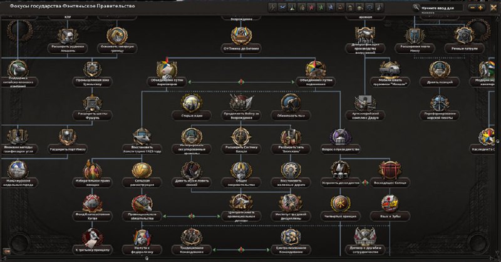
Task: Click the 'От Пекина до…' focus icon
Action: pos(241,36)
